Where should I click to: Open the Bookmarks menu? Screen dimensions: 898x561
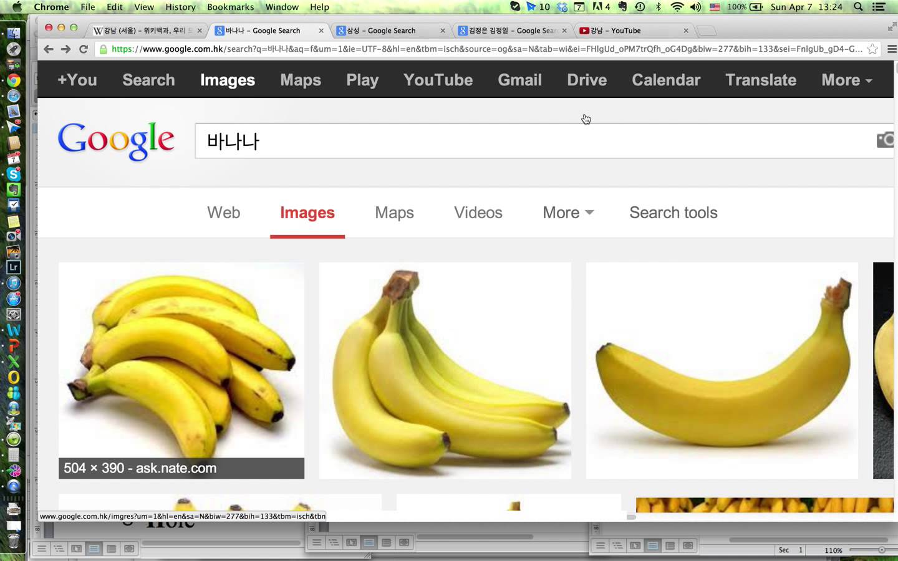tap(230, 7)
